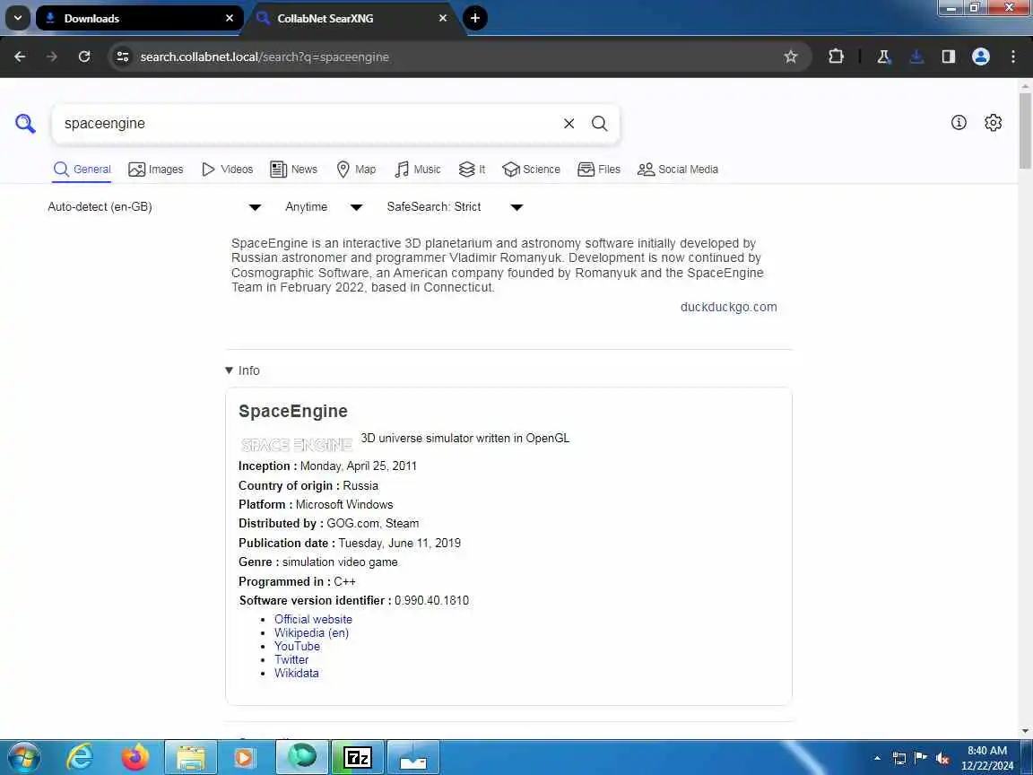Open the Windows Start menu
The height and width of the screenshot is (775, 1033).
[23, 757]
